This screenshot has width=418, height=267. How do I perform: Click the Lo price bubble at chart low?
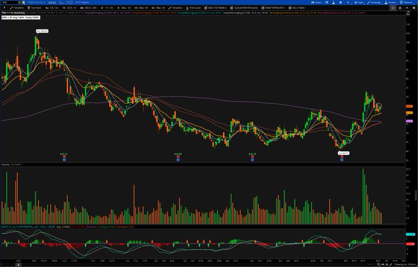coord(344,153)
